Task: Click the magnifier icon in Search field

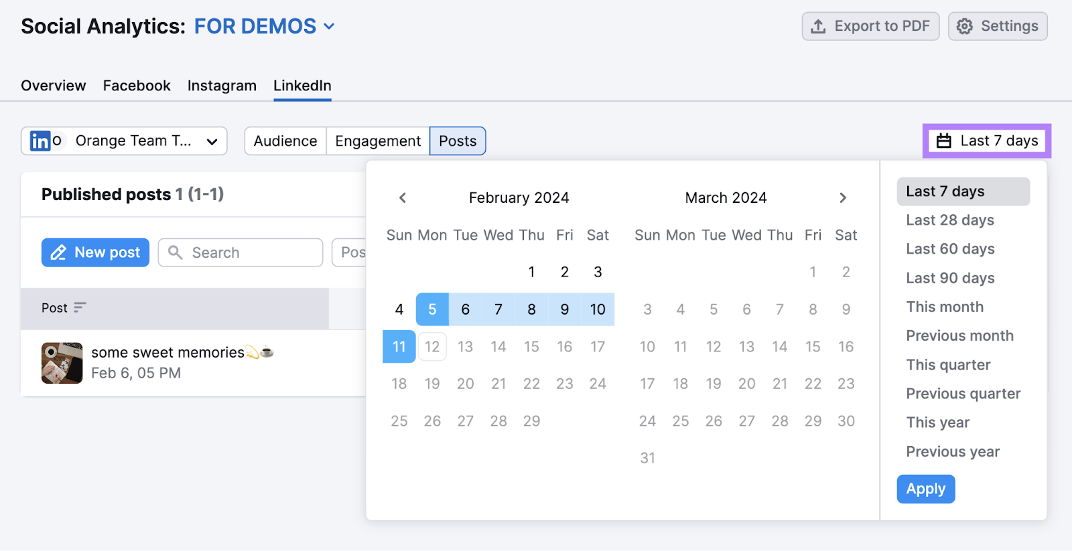Action: click(176, 252)
